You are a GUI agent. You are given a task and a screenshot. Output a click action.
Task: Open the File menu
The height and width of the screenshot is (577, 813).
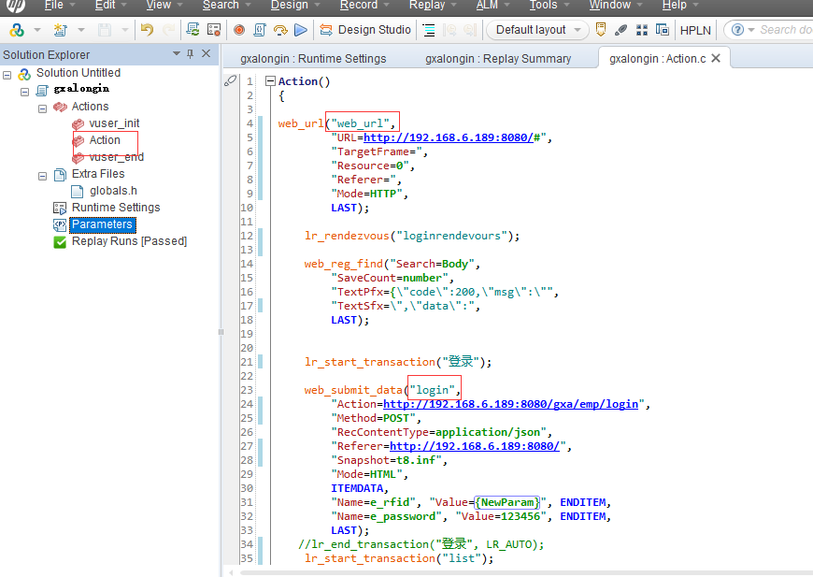(x=54, y=6)
